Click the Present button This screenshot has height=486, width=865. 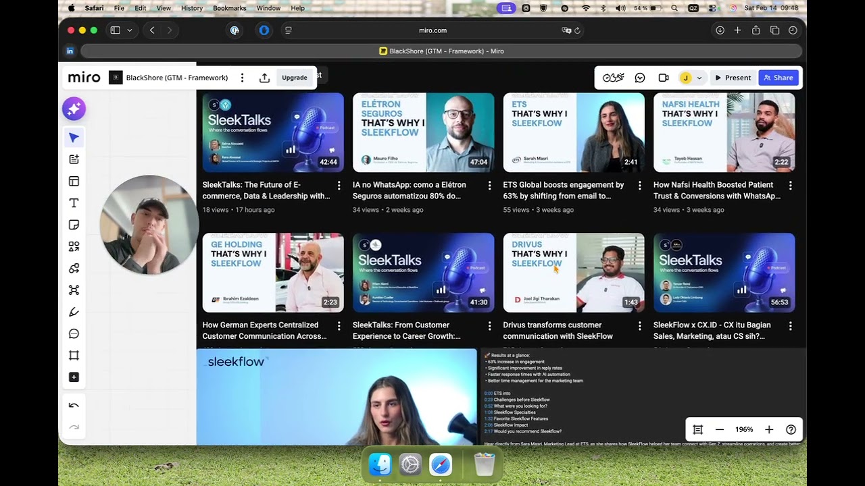(733, 78)
